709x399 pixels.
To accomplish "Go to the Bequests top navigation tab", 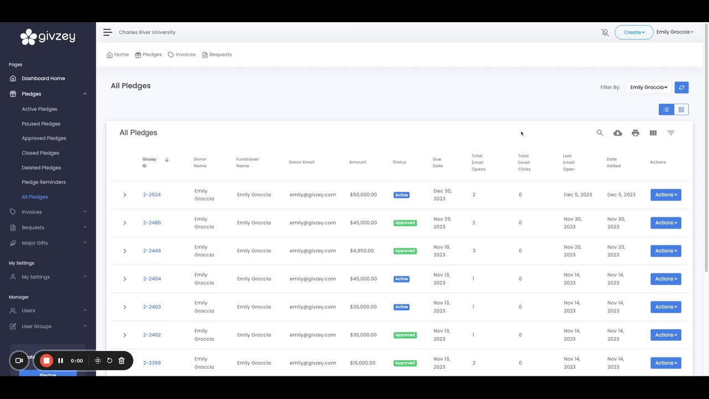I will (217, 55).
